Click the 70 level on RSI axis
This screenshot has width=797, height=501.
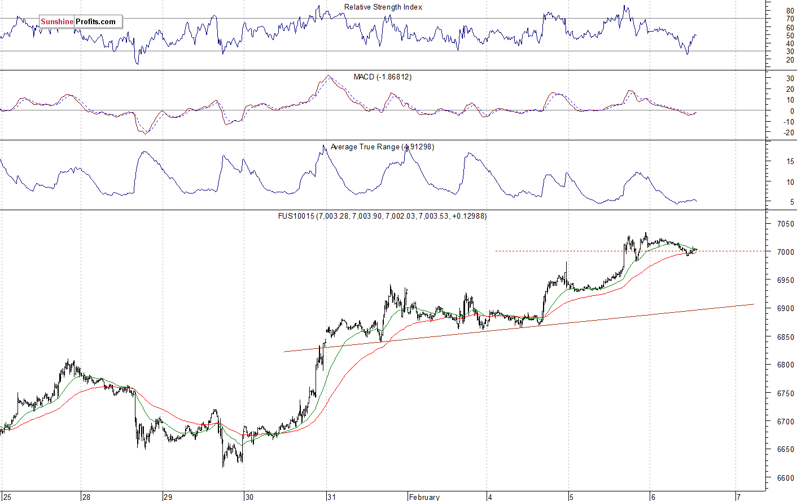click(790, 19)
